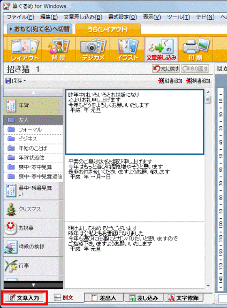Open the ビジネス folder
Image resolution: width=227 pixels, height=308 pixels.
33,139
